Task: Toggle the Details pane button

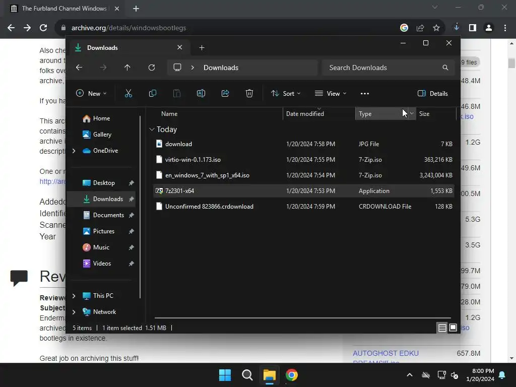Action: point(432,93)
